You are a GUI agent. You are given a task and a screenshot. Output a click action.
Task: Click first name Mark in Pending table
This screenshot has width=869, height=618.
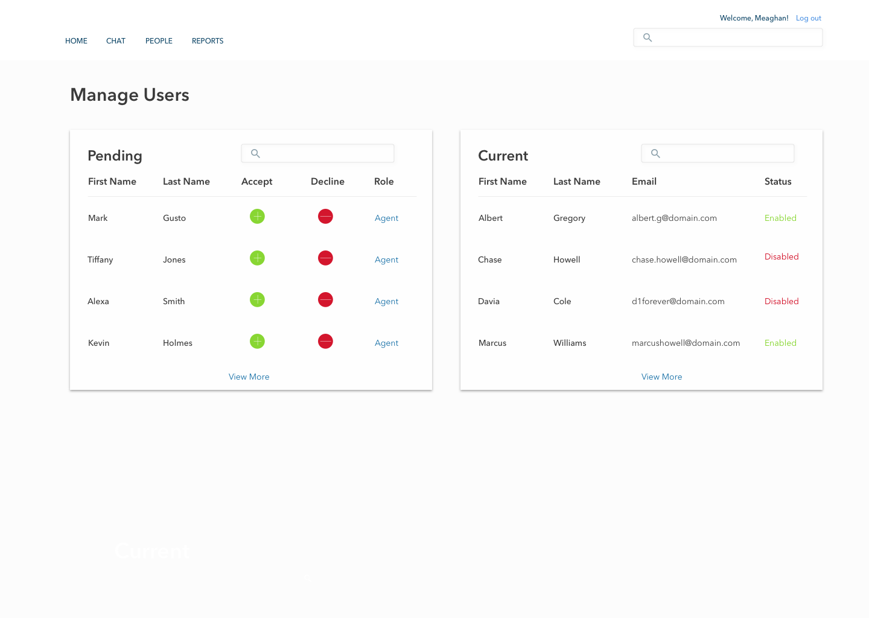[x=98, y=218]
